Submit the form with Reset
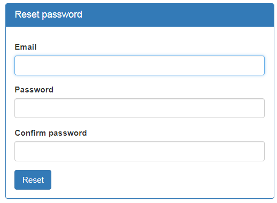Image resolution: width=277 pixels, height=203 pixels. point(33,179)
